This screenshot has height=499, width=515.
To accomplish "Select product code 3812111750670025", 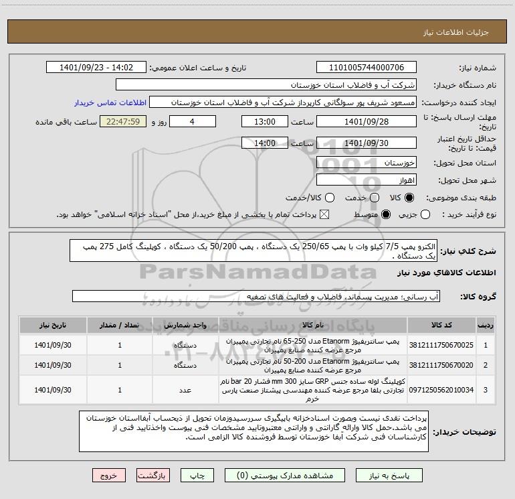I will tap(441, 345).
